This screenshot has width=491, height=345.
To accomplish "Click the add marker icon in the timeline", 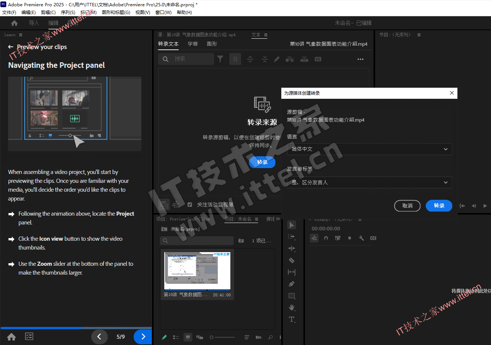I will [x=350, y=238].
